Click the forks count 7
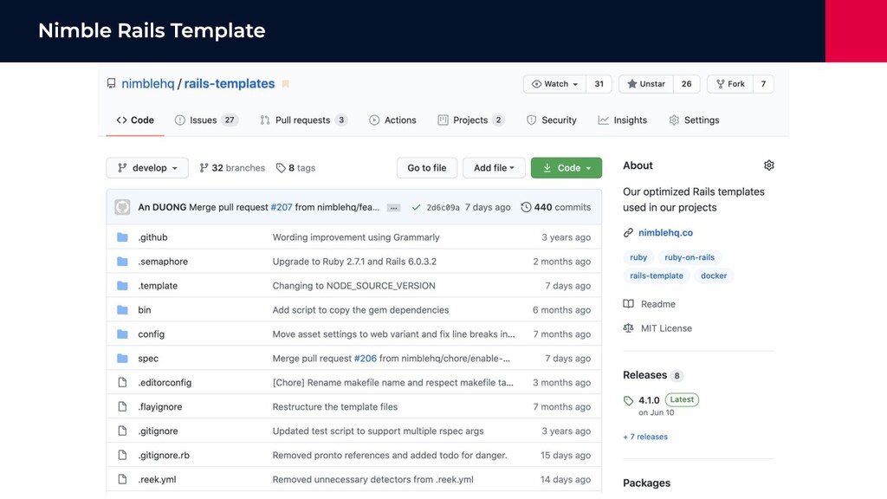This screenshot has width=887, height=499. [763, 84]
